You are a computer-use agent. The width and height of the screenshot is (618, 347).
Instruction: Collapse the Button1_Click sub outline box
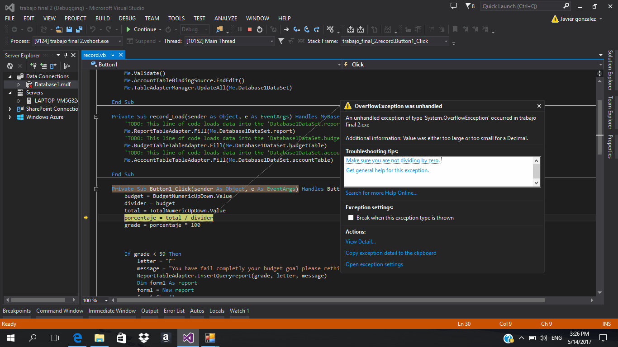coord(96,189)
